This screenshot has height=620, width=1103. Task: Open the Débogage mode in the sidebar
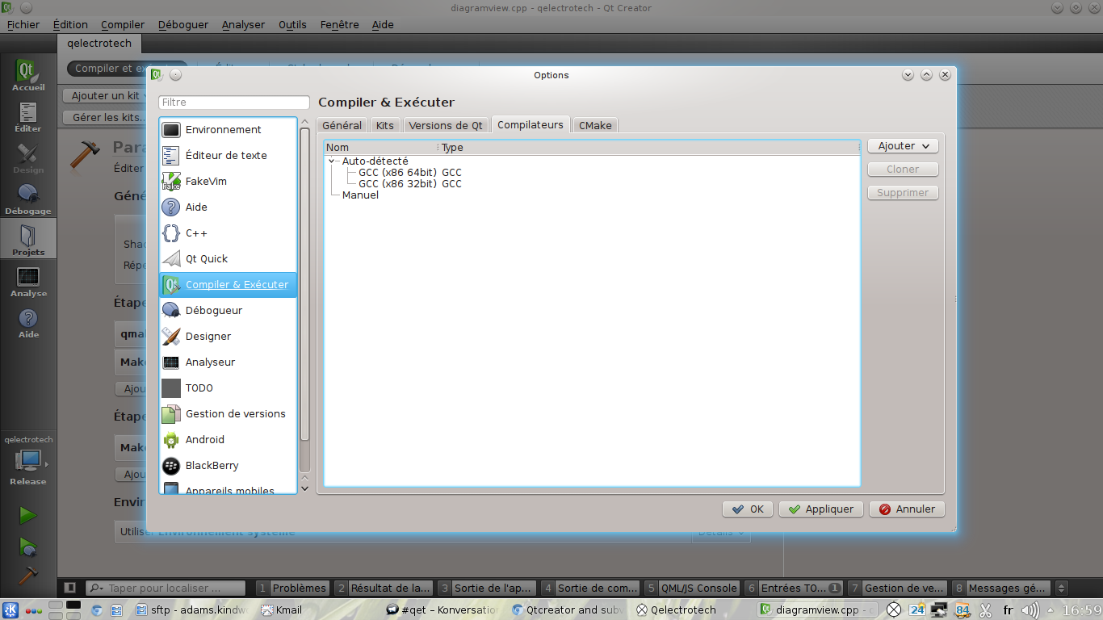tap(28, 199)
